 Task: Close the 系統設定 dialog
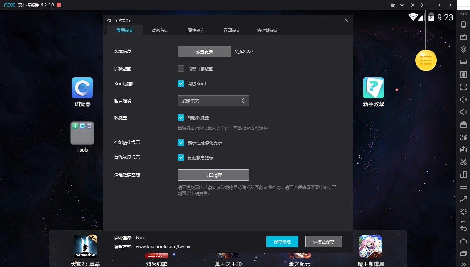coord(346,20)
